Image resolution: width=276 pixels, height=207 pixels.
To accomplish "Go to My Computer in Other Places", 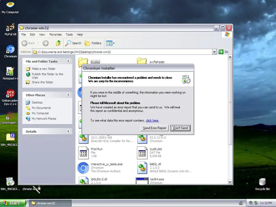I will pos(37,113).
